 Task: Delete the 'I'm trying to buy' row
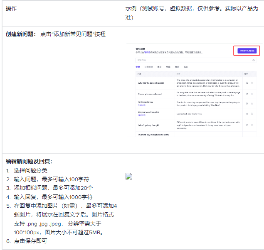pyautogui.click(x=252, y=104)
